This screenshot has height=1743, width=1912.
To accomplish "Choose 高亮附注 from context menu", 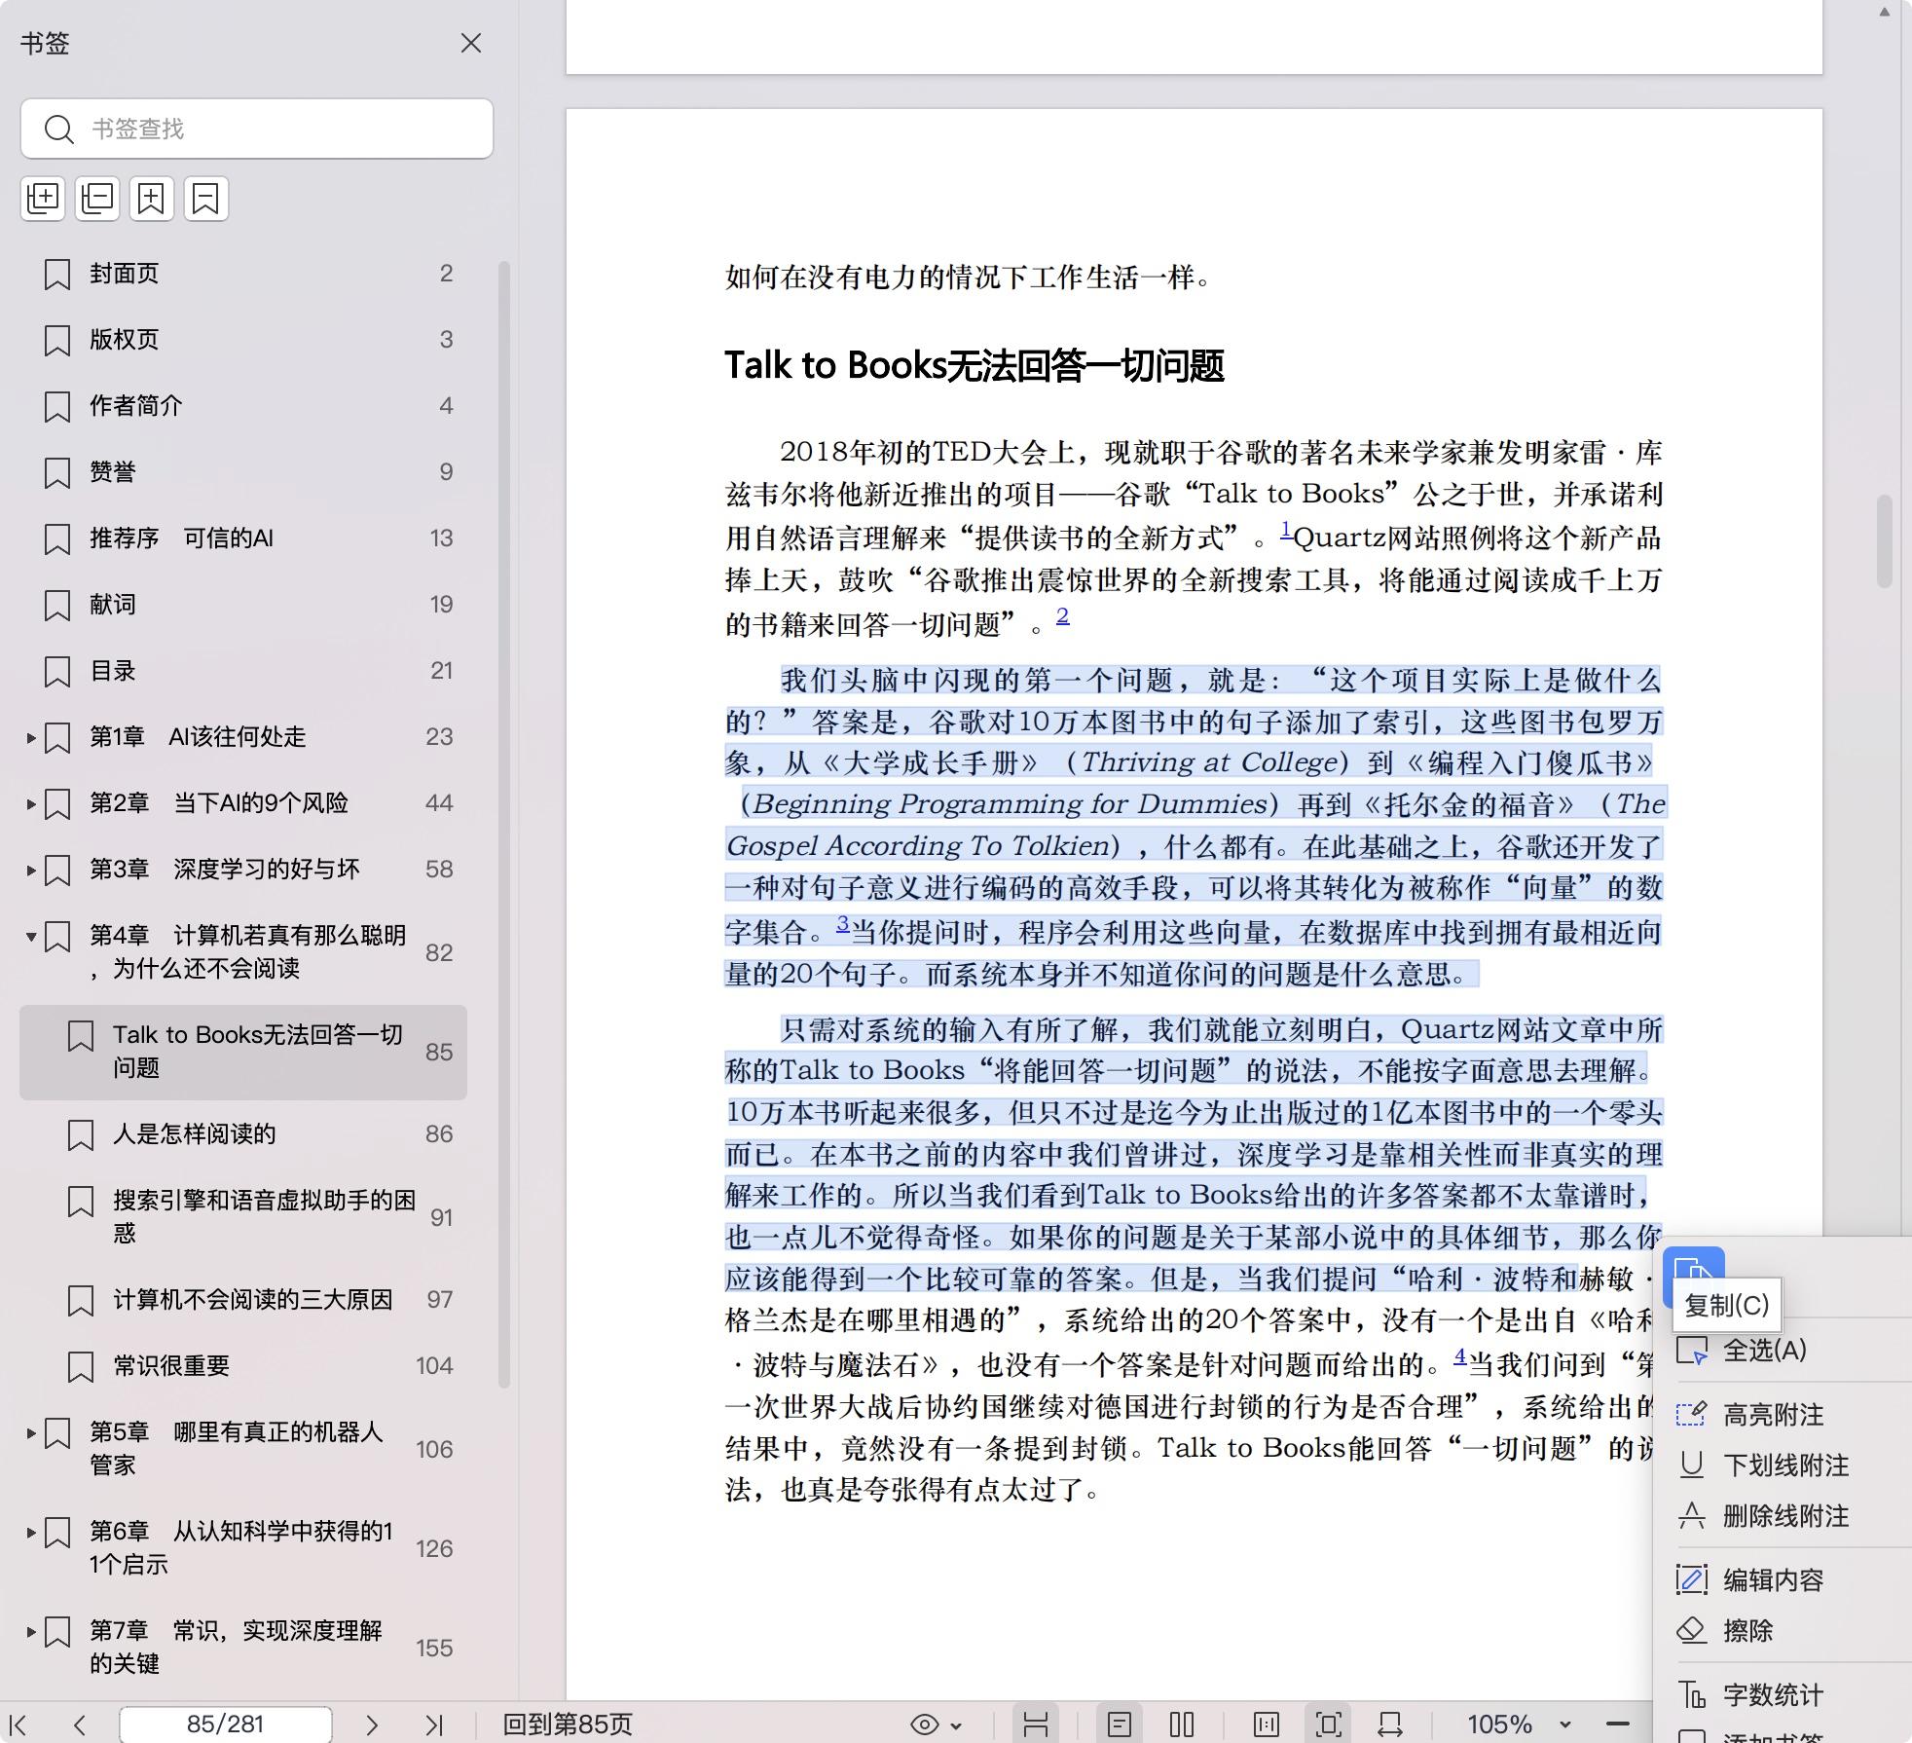I will click(1773, 1415).
